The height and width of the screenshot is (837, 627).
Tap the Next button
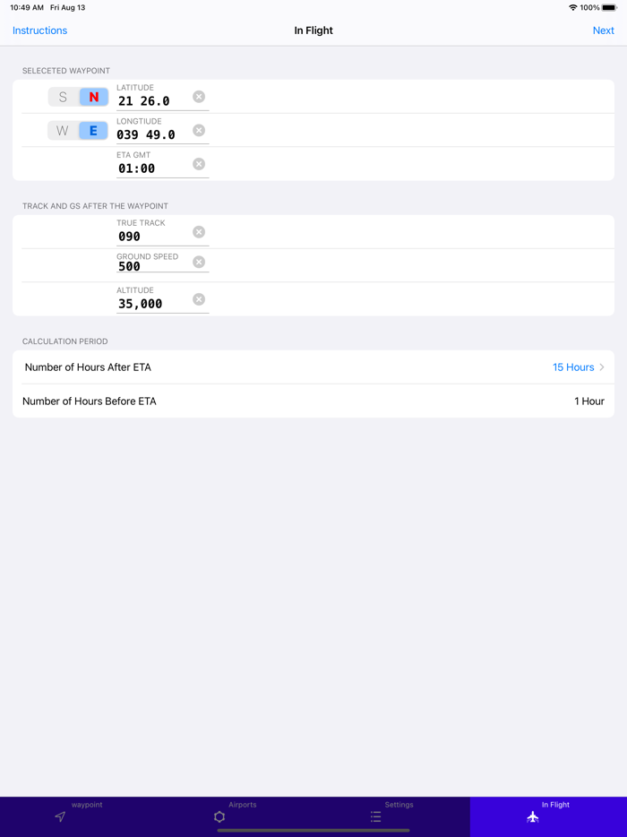click(603, 30)
